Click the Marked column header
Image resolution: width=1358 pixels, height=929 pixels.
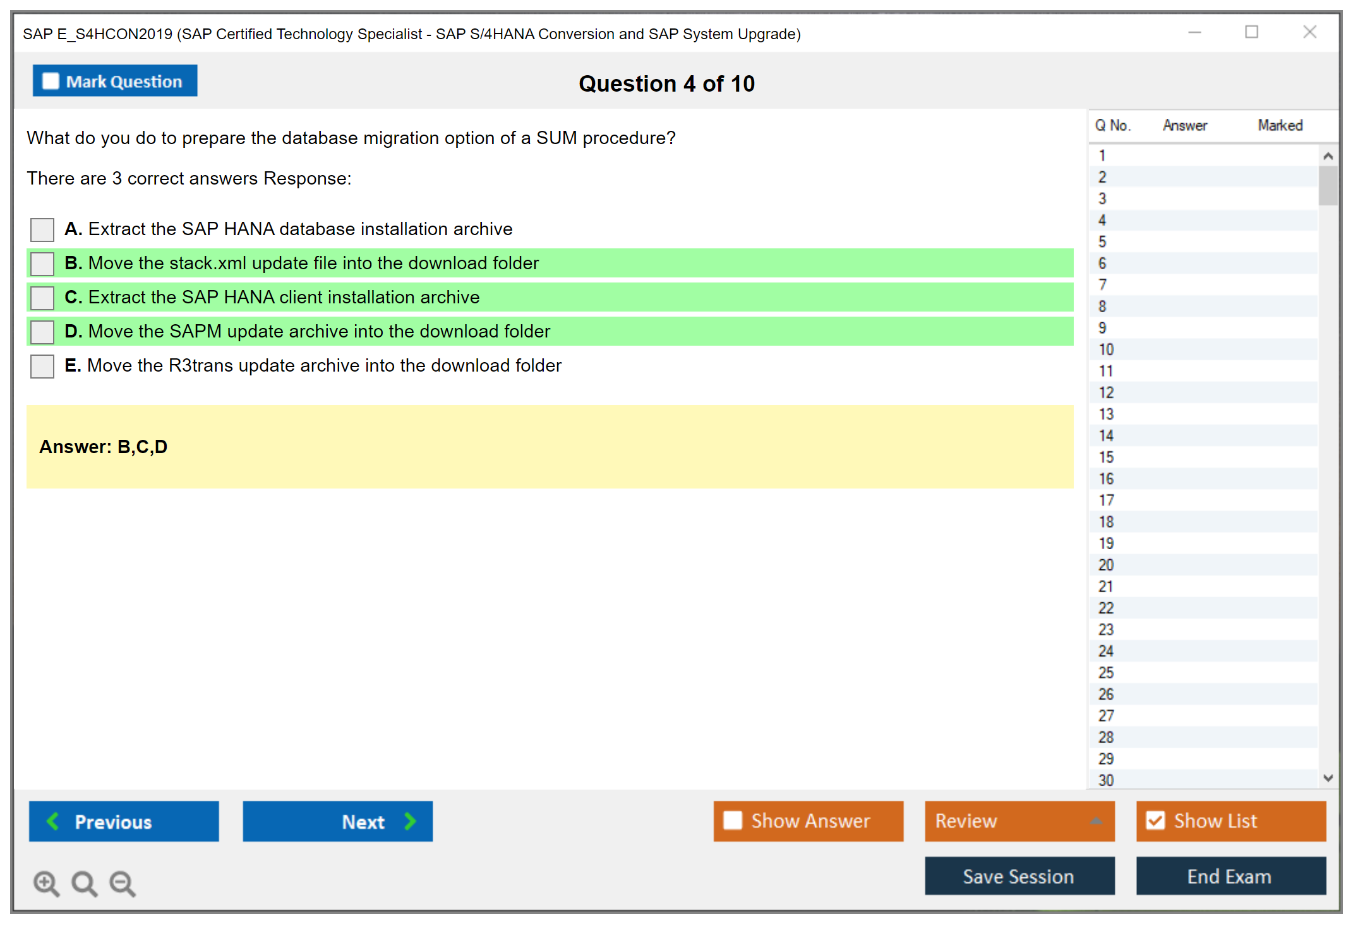[x=1280, y=125]
